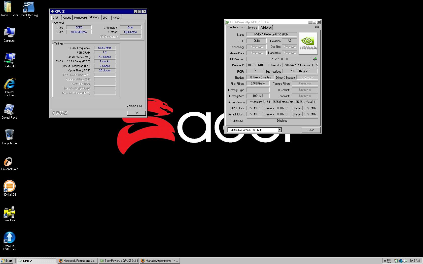Click the GPU-Z title bar icon
The width and height of the screenshot is (423, 264).
click(227, 22)
